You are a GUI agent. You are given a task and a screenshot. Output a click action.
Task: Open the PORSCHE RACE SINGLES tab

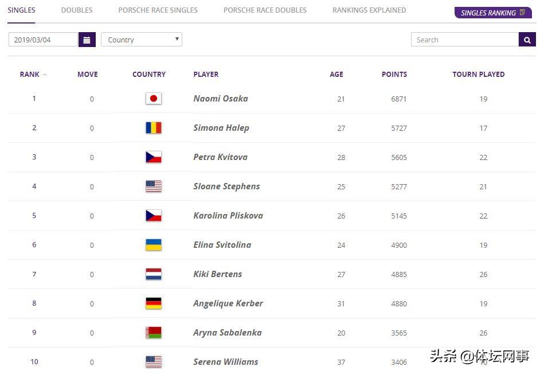pyautogui.click(x=158, y=10)
